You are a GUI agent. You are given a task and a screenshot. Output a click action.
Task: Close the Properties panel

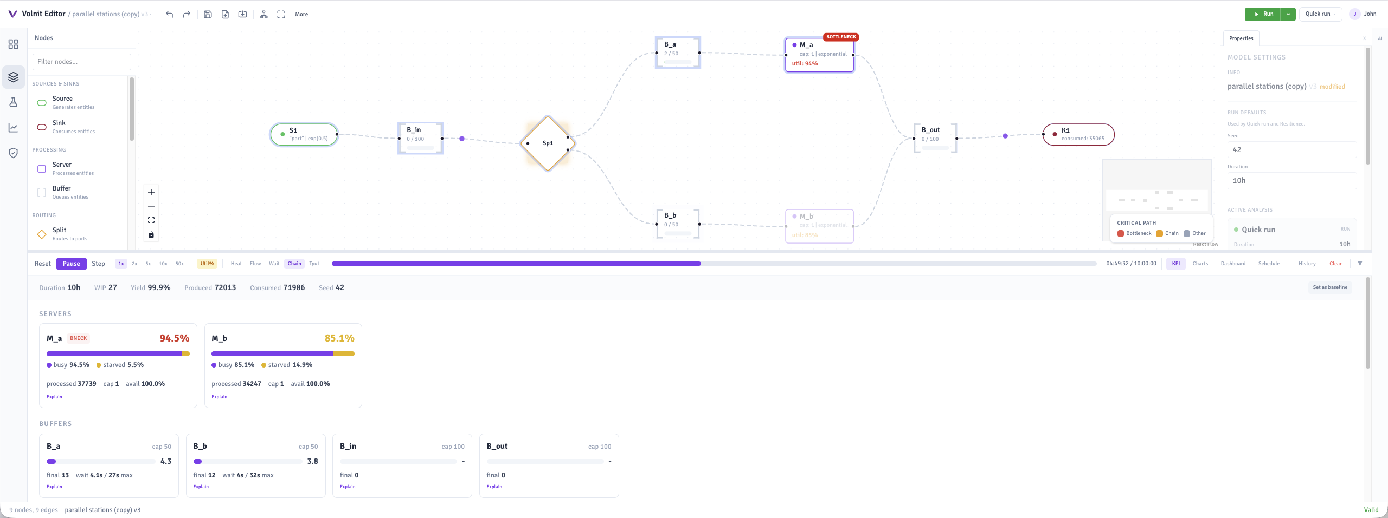point(1364,38)
